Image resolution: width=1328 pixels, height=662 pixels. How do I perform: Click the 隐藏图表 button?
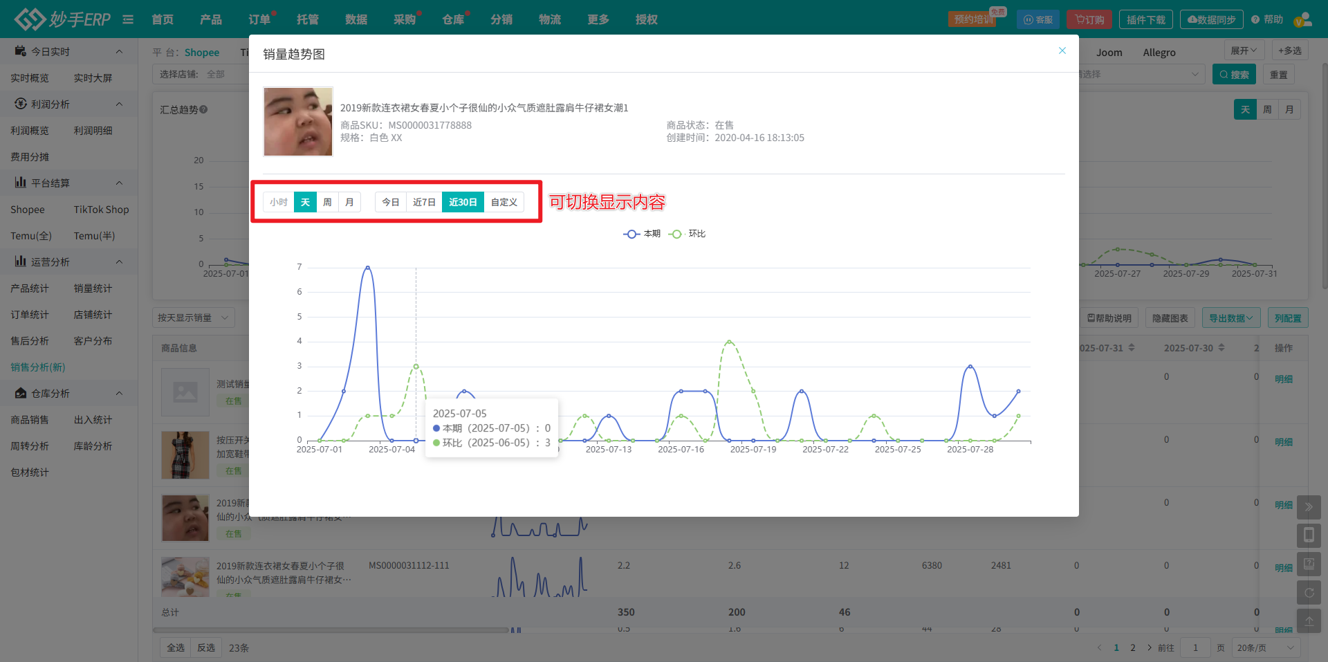point(1170,318)
